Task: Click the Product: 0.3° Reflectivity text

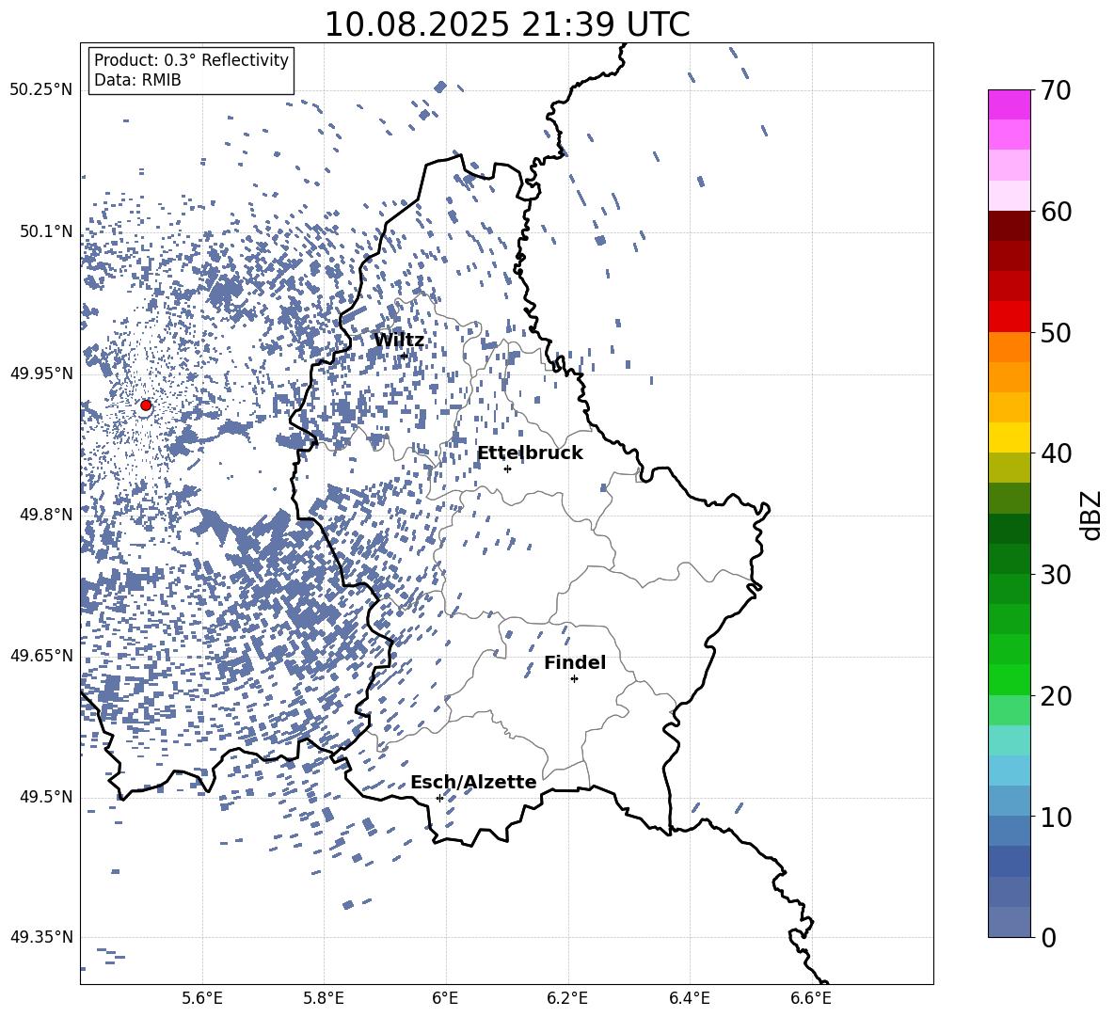Action: point(191,60)
